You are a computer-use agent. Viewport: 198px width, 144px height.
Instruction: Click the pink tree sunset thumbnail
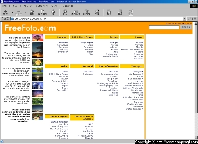38,38
